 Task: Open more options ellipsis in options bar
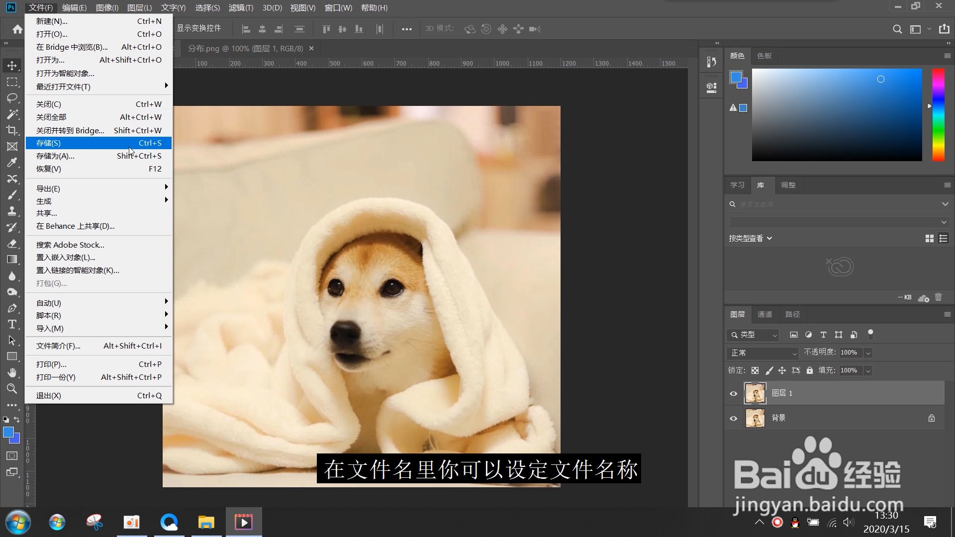click(406, 29)
